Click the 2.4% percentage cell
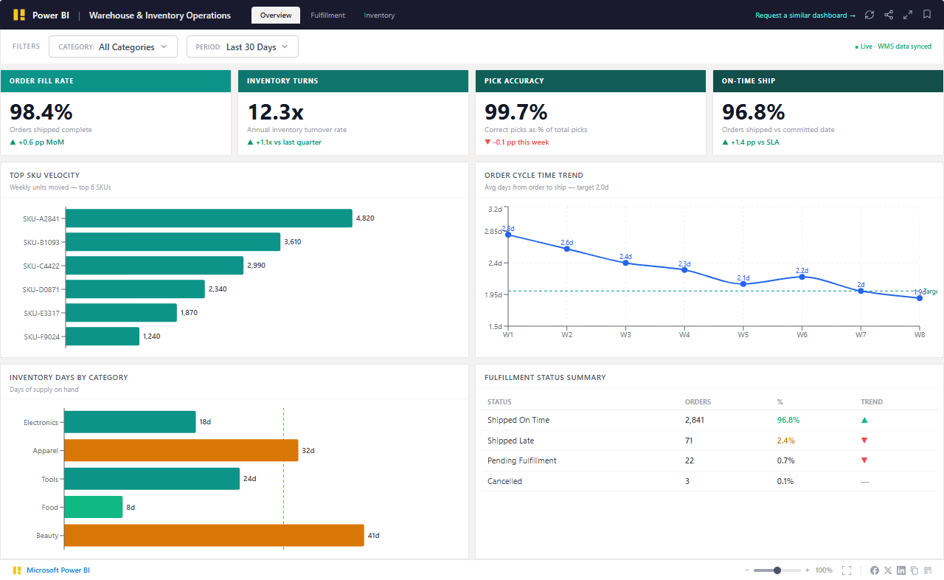 point(785,441)
